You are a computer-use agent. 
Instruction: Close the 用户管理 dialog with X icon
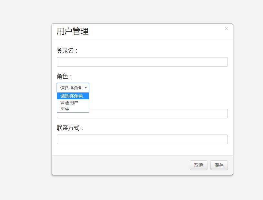tap(226, 29)
